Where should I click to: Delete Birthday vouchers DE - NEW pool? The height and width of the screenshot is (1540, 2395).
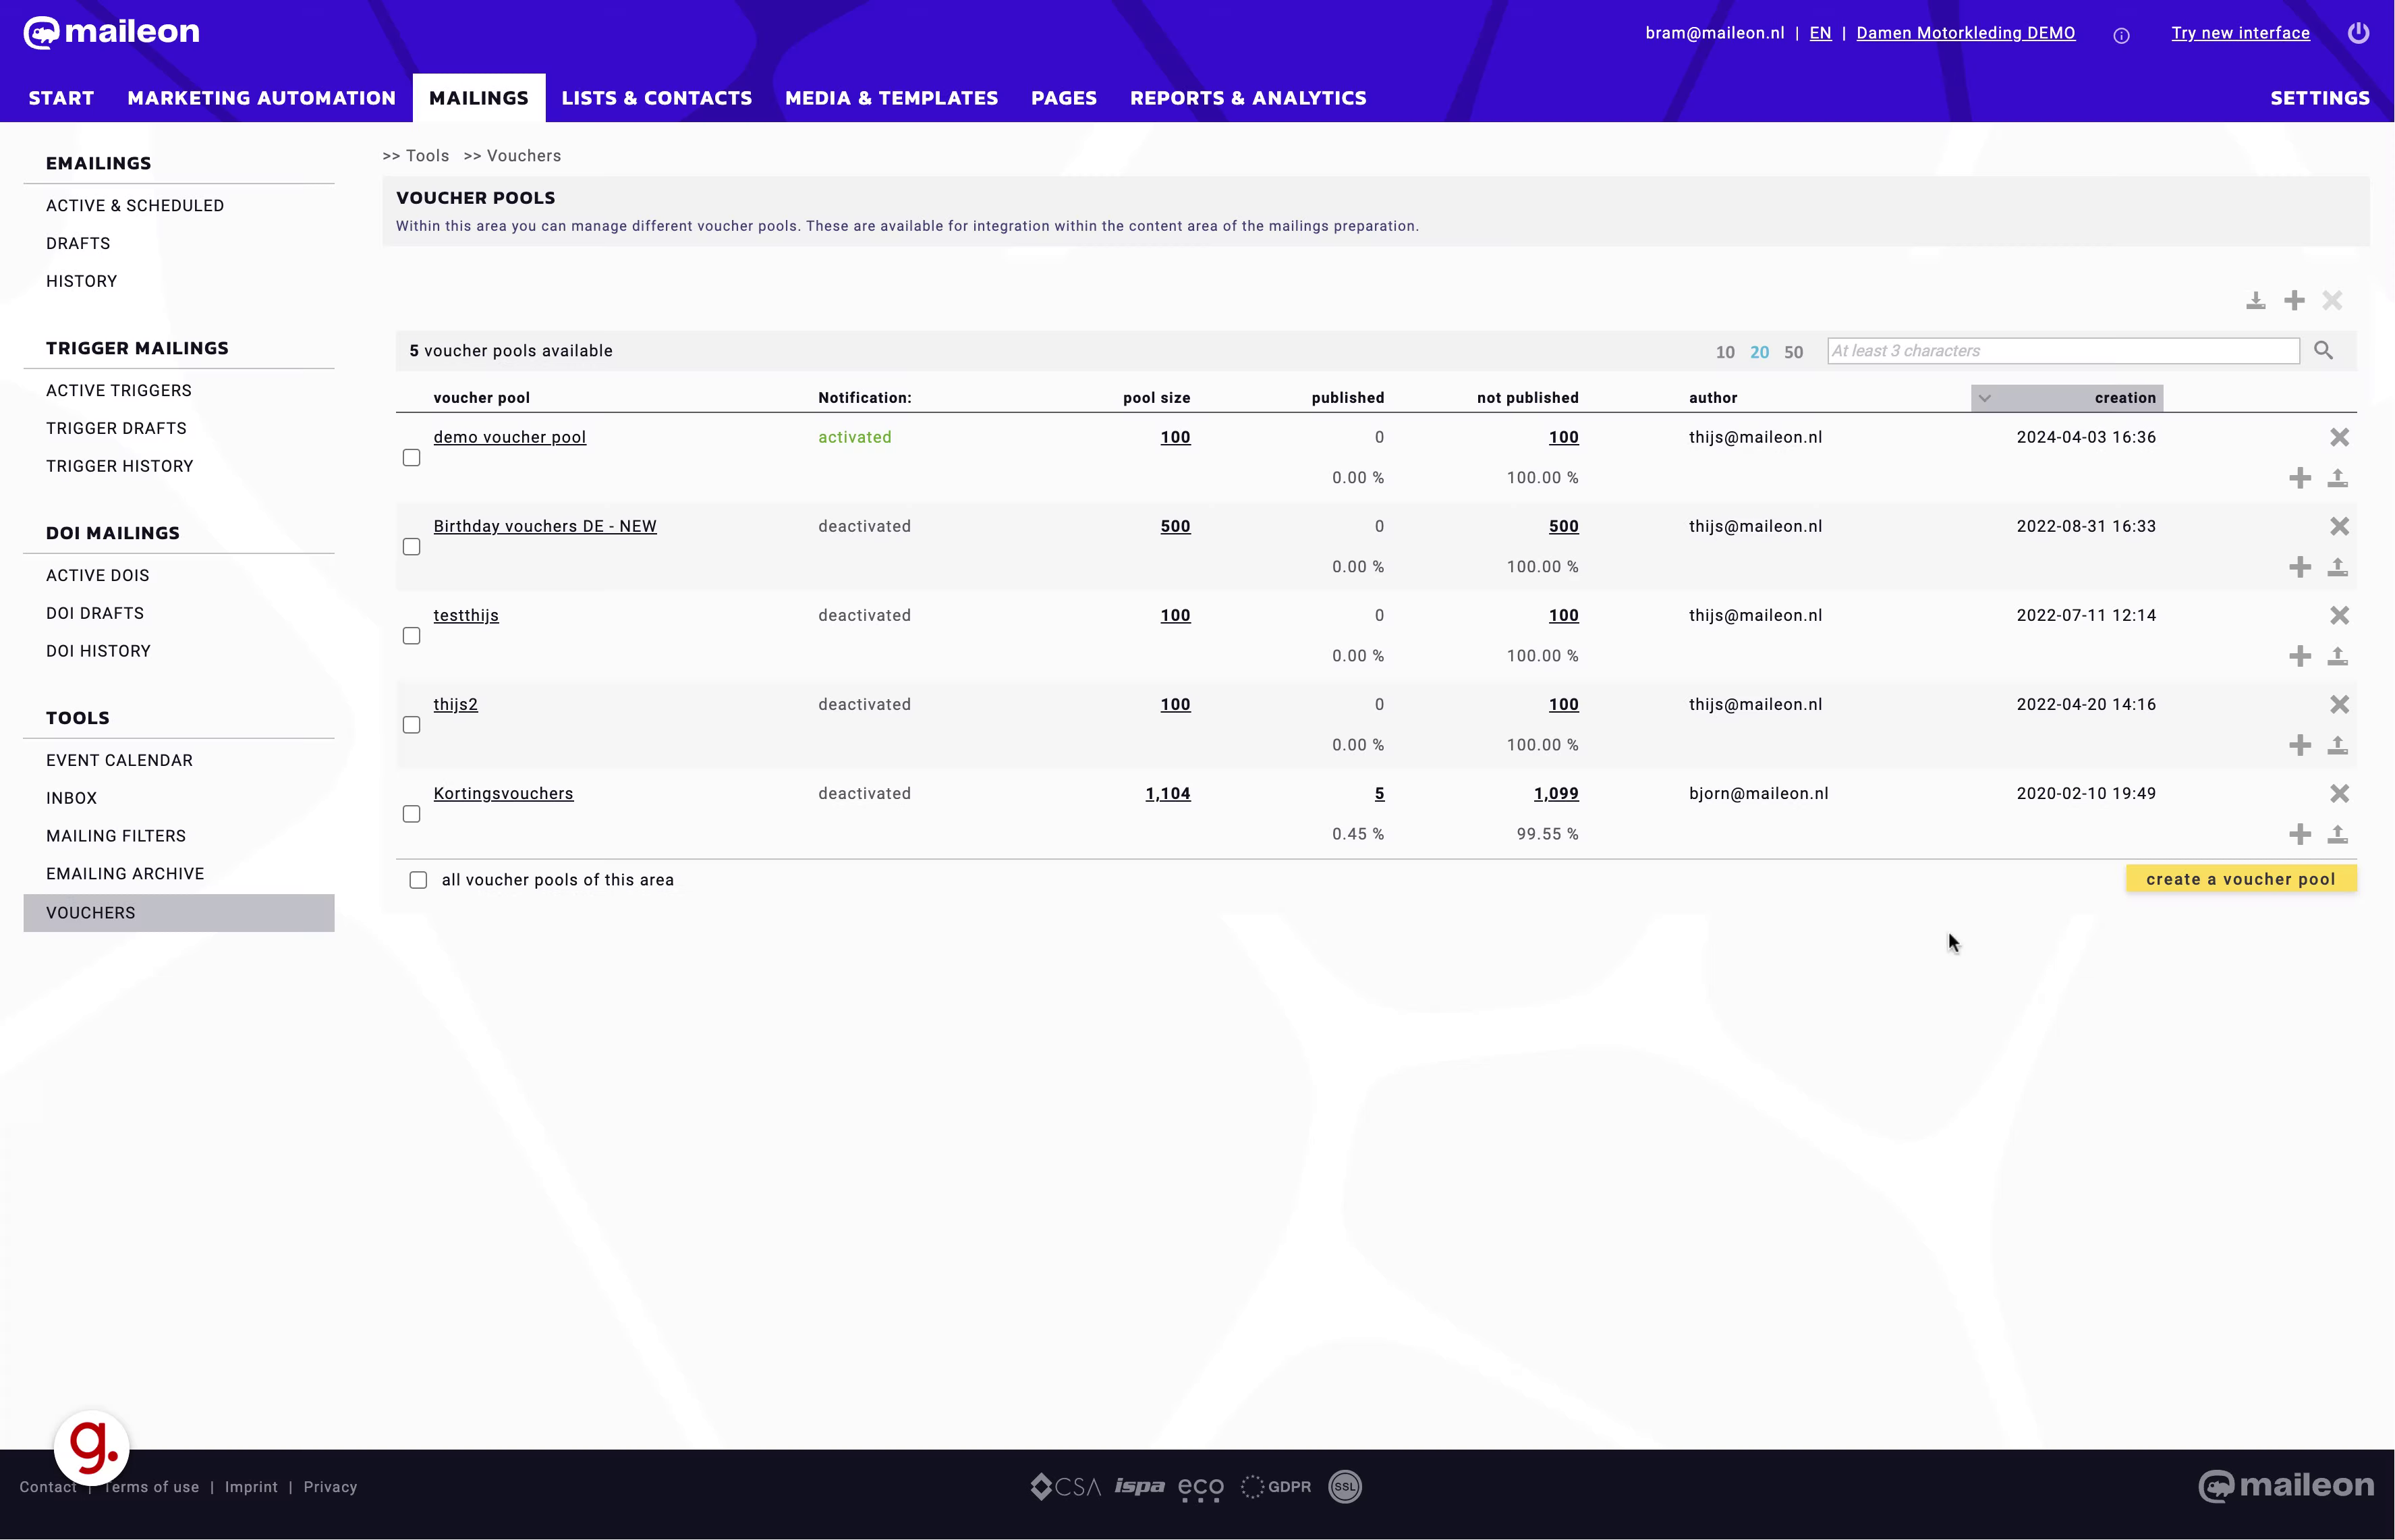(2339, 526)
